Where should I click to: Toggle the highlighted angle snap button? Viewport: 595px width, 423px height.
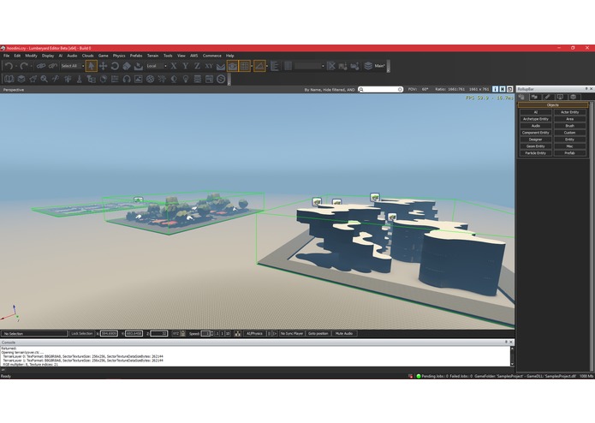click(x=259, y=66)
